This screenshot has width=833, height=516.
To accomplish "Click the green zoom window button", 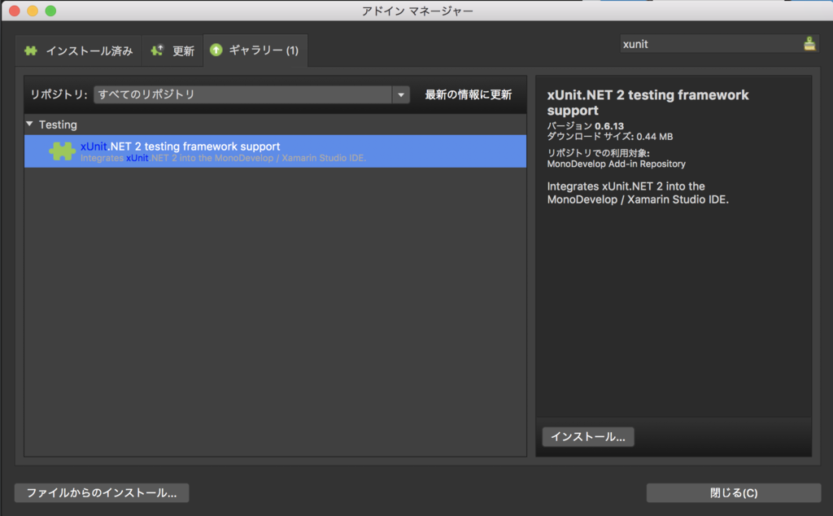I will (50, 11).
